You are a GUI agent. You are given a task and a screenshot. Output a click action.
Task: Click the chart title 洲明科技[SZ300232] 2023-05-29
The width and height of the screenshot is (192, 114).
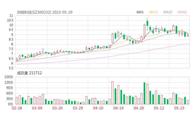45,12
